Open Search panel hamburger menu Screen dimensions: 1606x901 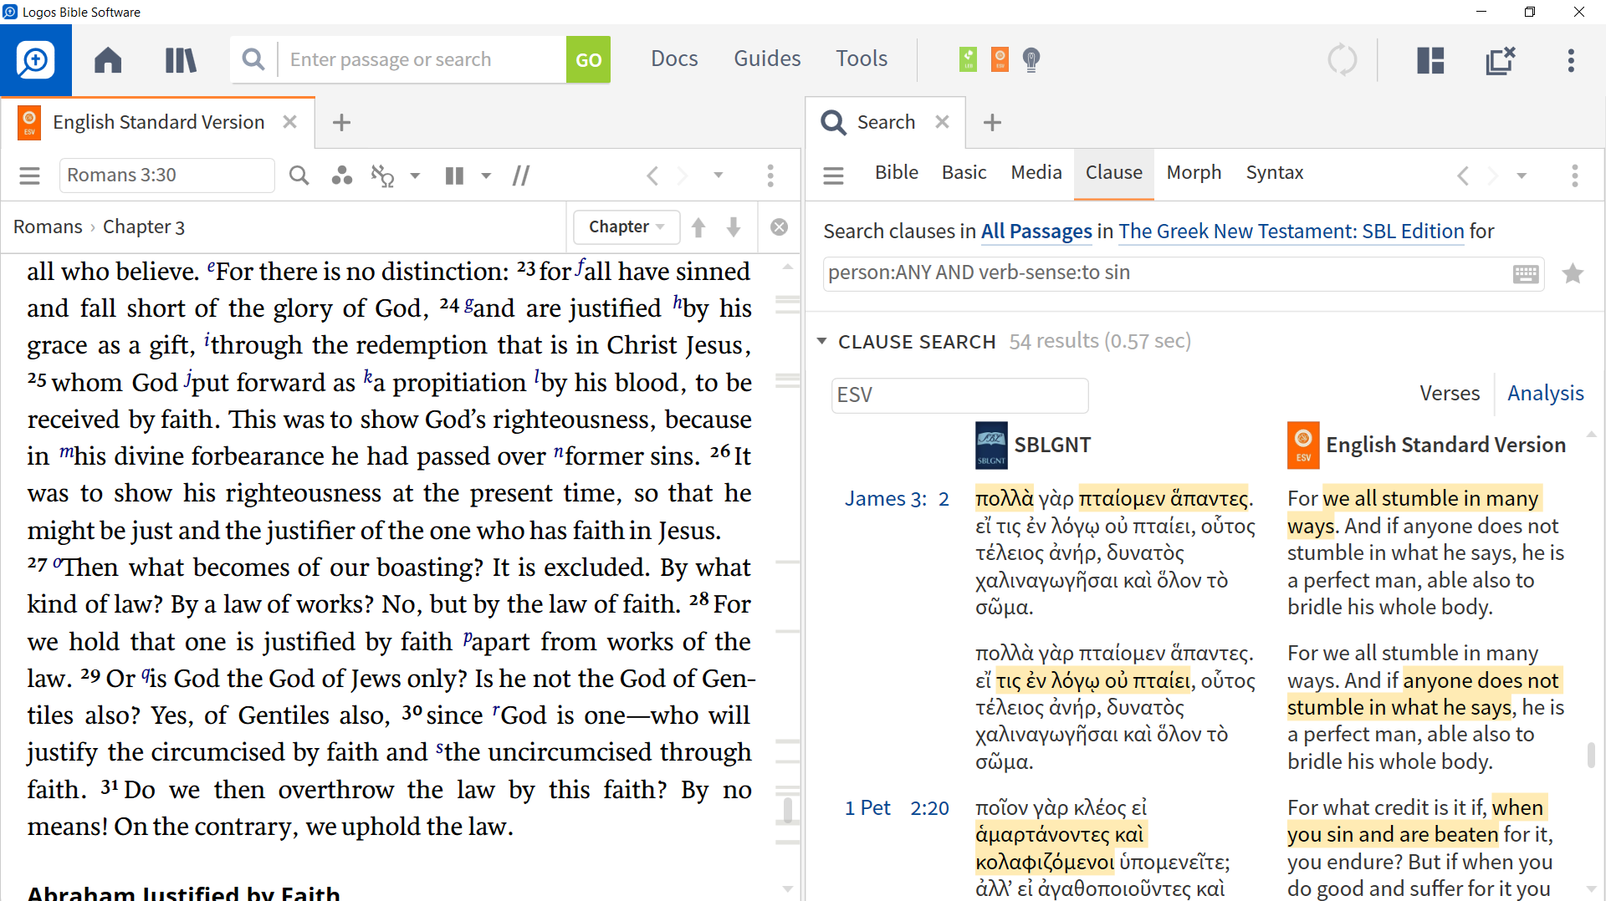point(833,176)
